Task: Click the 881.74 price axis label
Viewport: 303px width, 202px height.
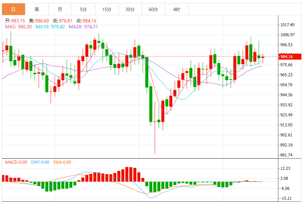Action: [x=286, y=155]
